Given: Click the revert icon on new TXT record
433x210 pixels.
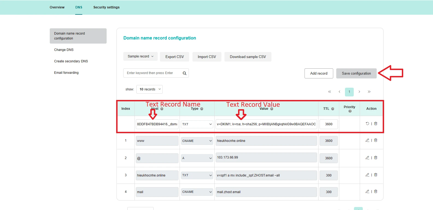Looking at the screenshot, I should [367, 124].
